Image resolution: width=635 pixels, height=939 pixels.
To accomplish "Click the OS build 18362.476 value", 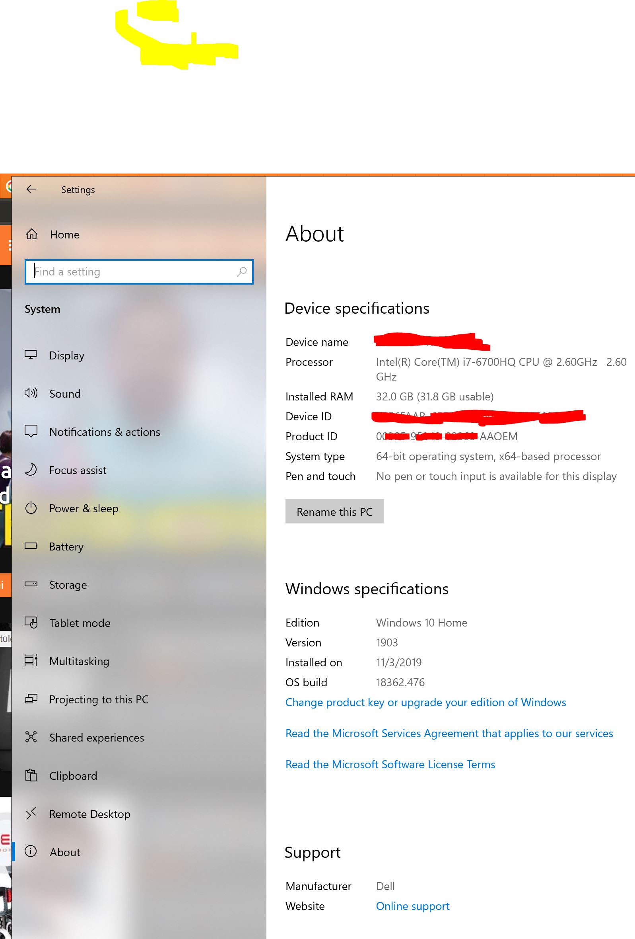I will [400, 682].
